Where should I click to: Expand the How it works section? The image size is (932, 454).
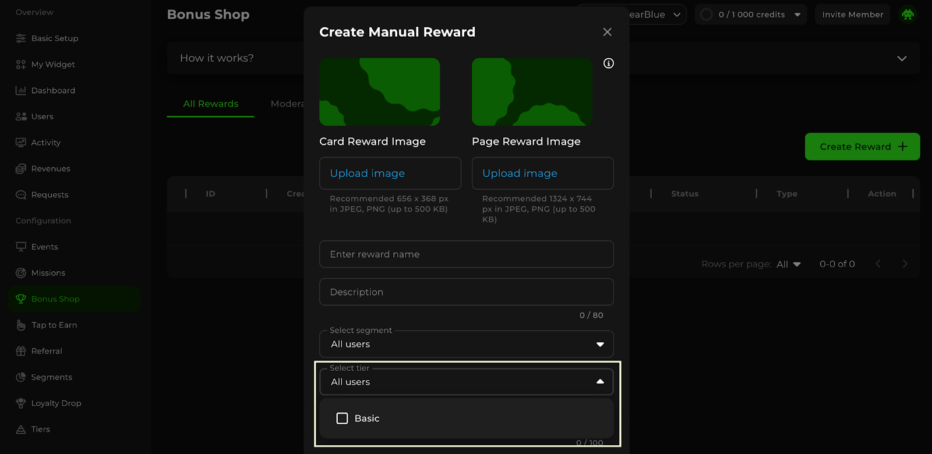click(x=901, y=58)
